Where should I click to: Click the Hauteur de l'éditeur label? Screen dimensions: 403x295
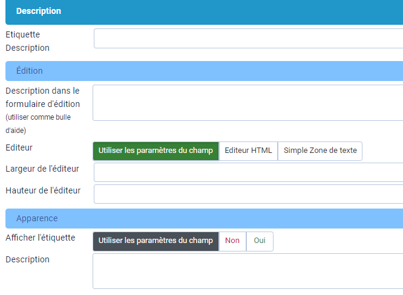[43, 190]
